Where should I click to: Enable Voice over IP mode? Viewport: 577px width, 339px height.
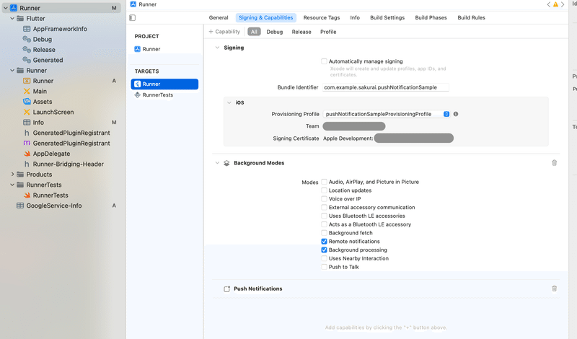coord(324,198)
